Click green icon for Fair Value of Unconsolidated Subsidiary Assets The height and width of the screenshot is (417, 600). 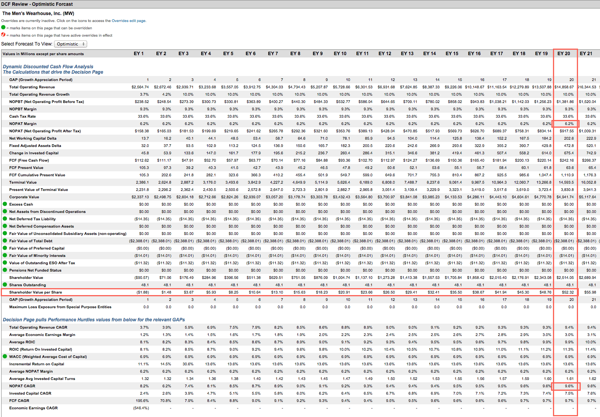point(5,233)
